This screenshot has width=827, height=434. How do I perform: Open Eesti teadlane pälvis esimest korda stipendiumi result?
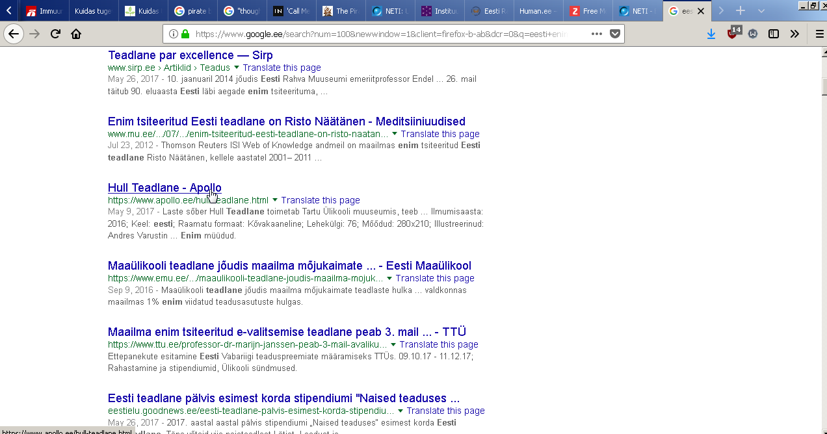pyautogui.click(x=283, y=398)
